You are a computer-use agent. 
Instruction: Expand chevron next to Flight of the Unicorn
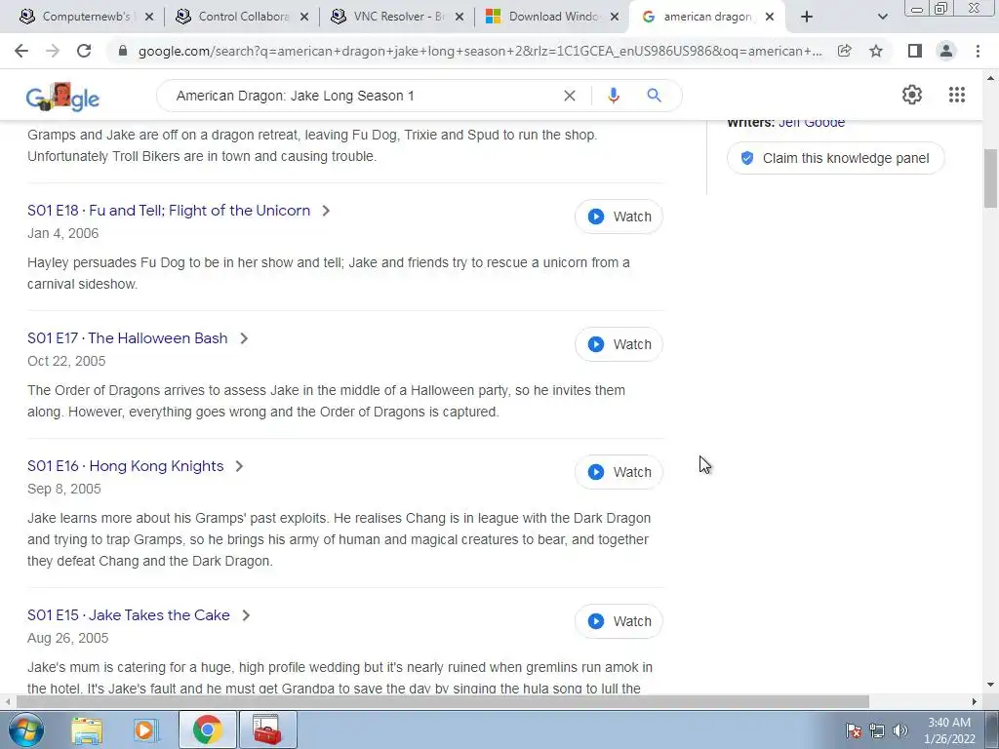pos(326,211)
